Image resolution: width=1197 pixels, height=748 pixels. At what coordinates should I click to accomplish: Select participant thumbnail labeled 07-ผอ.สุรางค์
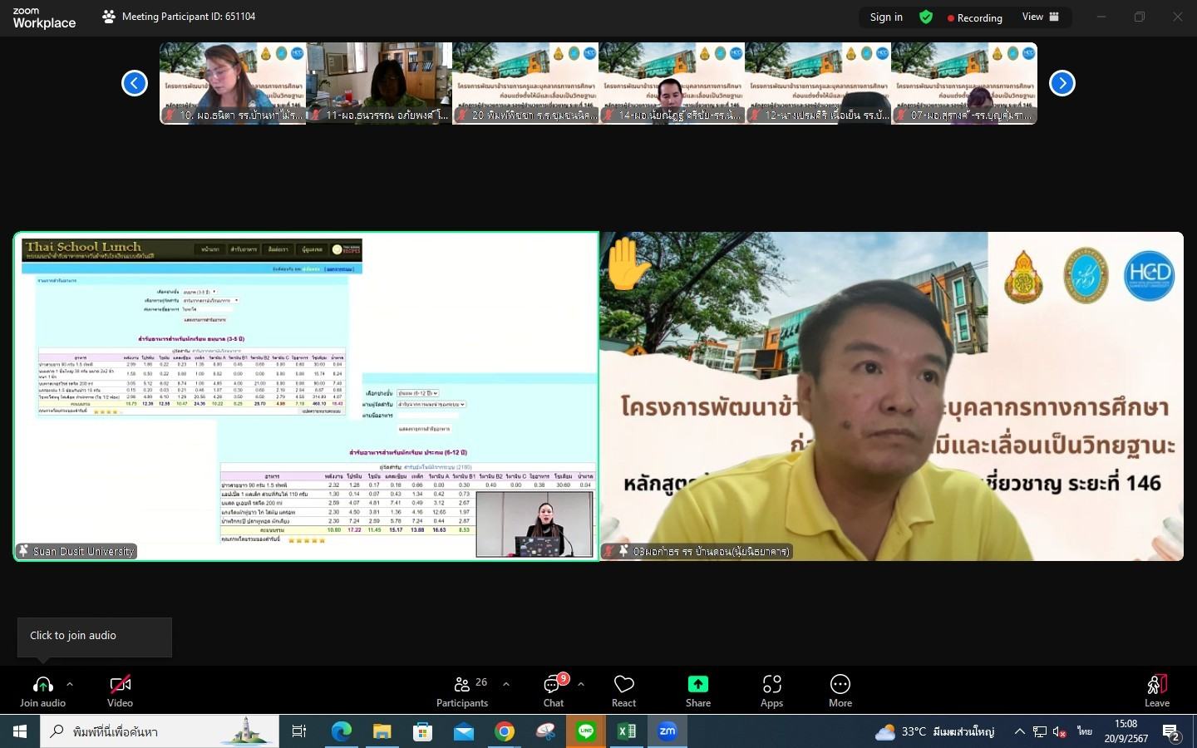coord(964,83)
